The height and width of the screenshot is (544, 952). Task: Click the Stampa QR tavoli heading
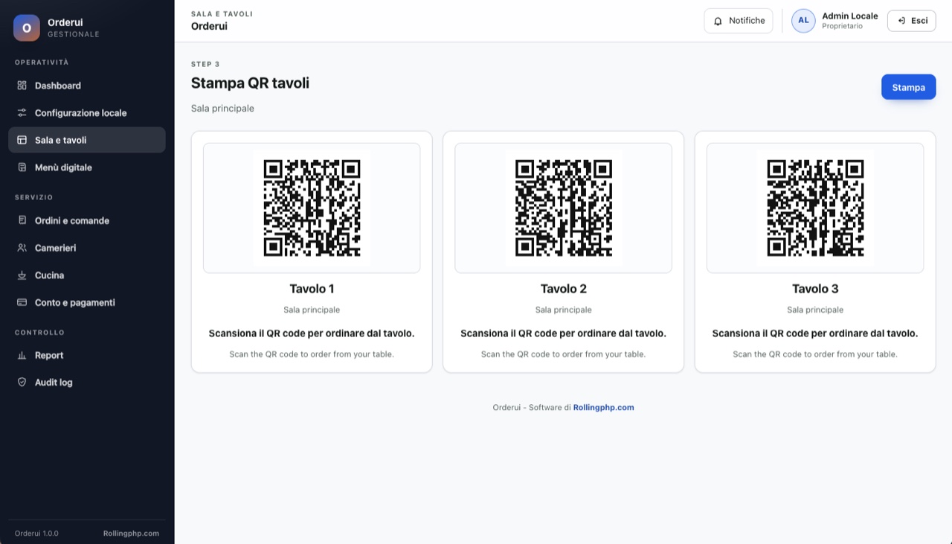coord(250,83)
